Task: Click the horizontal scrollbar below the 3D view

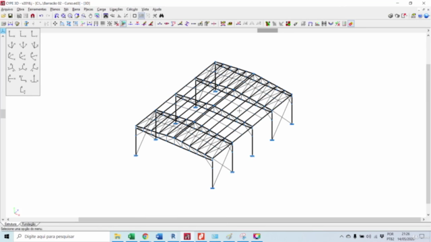Action: pos(250,220)
